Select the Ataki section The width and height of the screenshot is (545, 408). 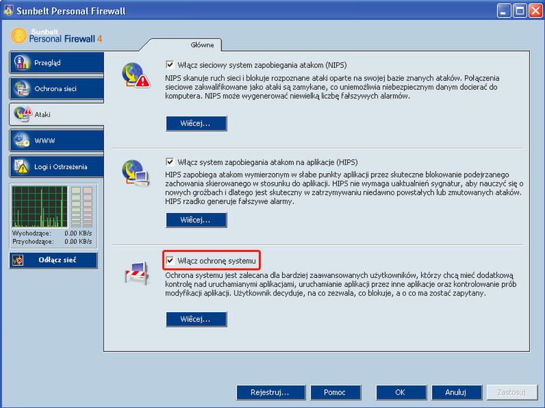coord(57,114)
